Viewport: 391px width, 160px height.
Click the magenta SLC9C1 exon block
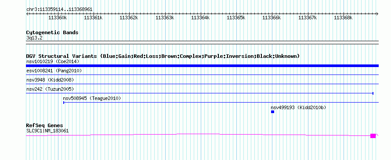pyautogui.click(x=373, y=135)
